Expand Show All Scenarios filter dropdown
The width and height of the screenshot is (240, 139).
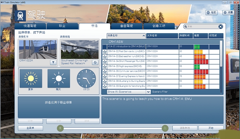148,92
